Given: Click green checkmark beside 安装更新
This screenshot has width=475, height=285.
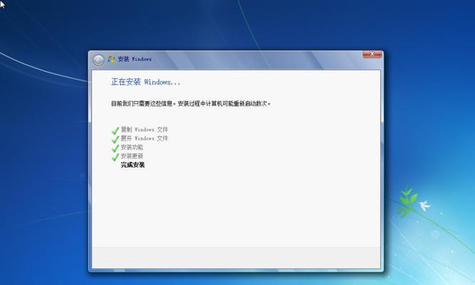Looking at the screenshot, I should [x=115, y=157].
